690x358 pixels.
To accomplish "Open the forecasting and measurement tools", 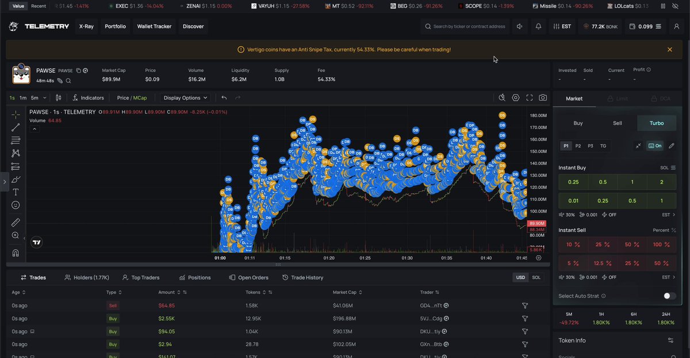I will tap(16, 166).
